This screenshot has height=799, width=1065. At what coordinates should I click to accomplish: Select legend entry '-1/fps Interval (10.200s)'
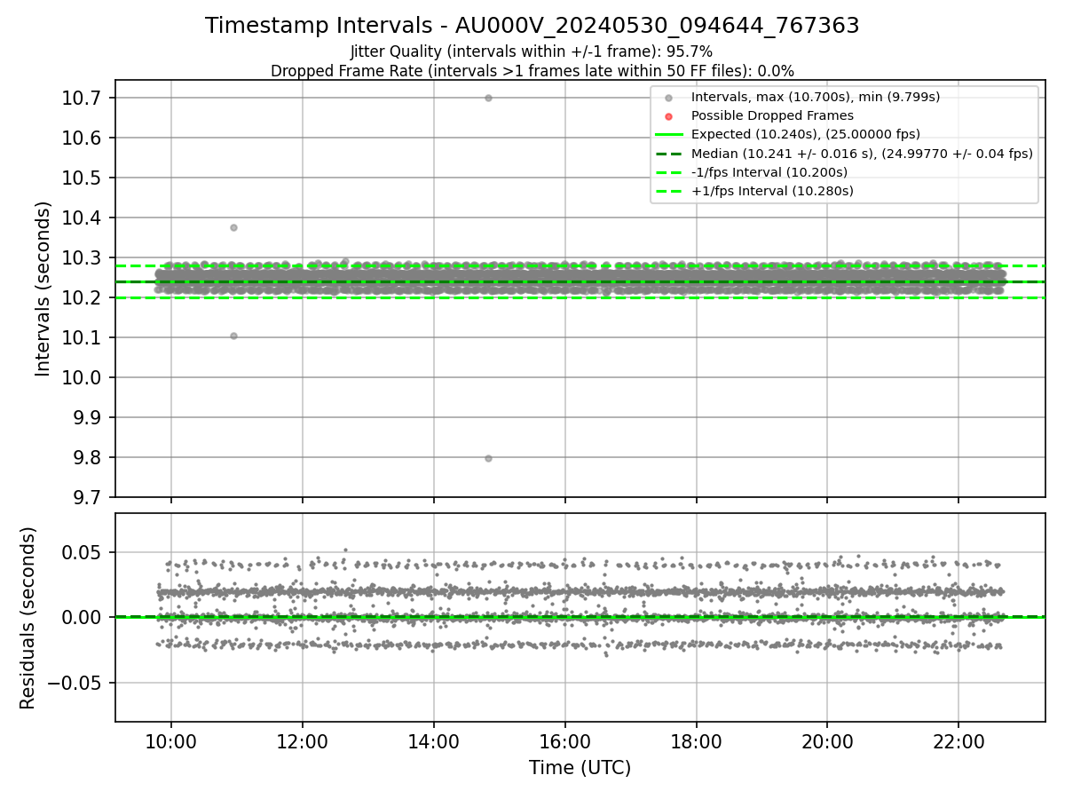(769, 172)
